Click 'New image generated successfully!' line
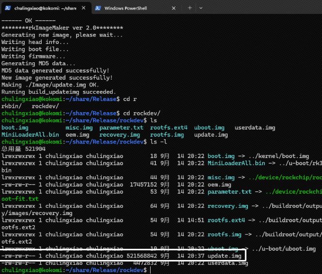 [57, 78]
